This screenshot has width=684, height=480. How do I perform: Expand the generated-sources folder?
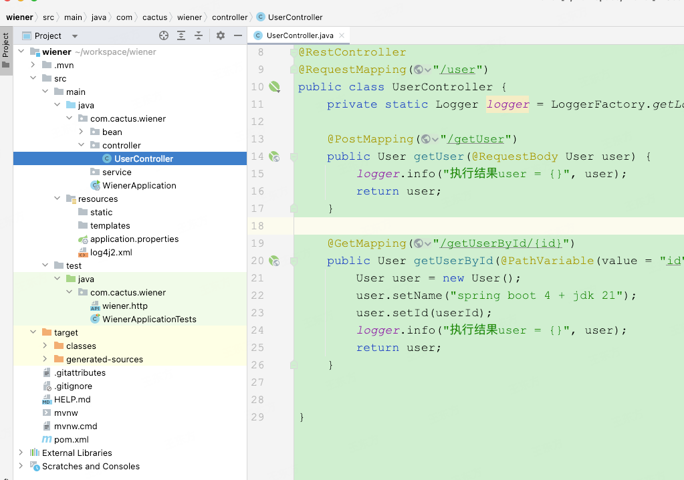tap(45, 359)
